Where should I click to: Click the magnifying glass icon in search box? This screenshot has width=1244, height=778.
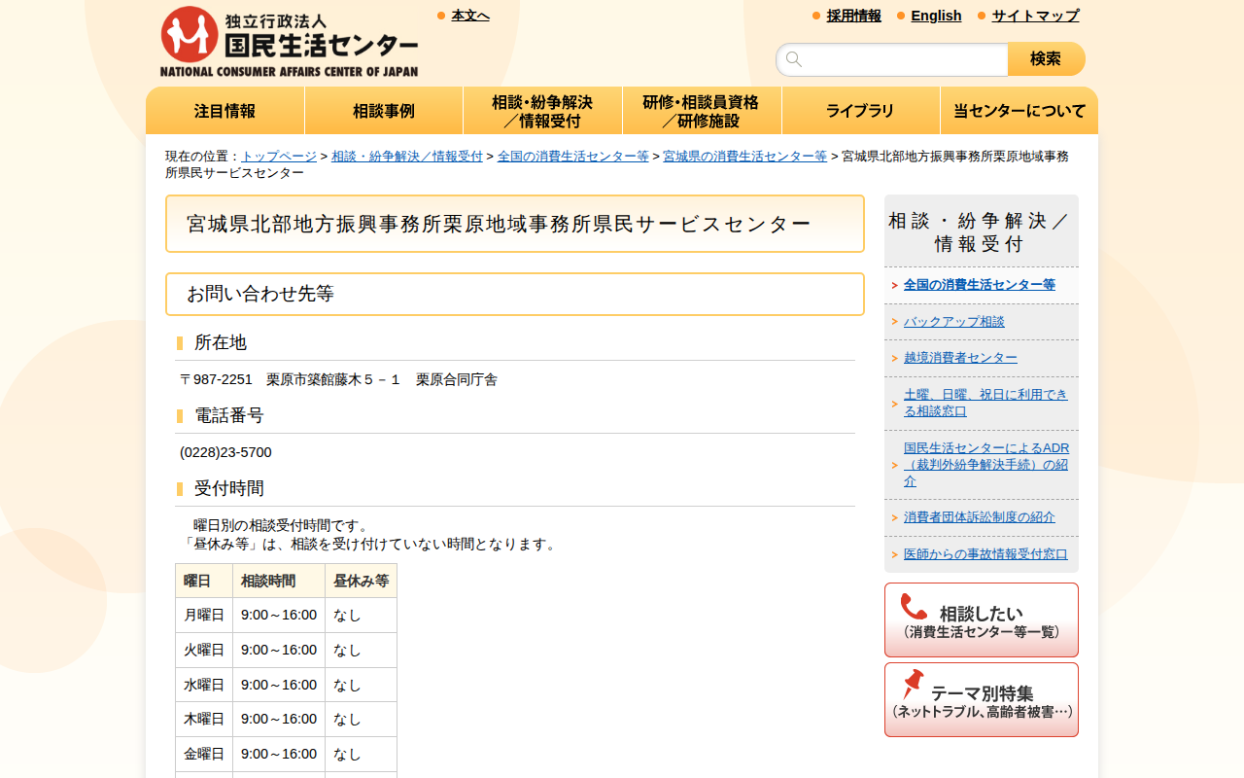pyautogui.click(x=793, y=58)
